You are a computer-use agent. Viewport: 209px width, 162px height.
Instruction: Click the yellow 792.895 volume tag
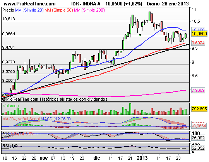pos(199,109)
